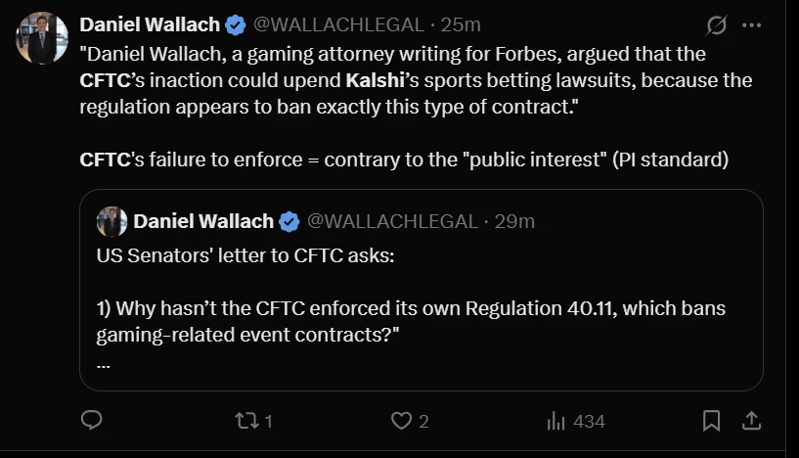Click the verified badge beside the main author
The image size is (799, 458).
pyautogui.click(x=236, y=23)
